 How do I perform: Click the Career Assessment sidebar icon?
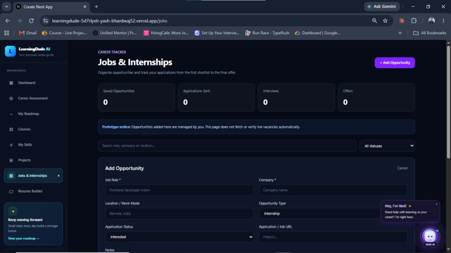(11, 98)
